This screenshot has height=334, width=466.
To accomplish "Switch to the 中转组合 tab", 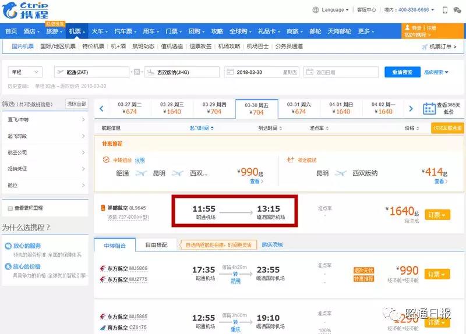I will pos(115,246).
